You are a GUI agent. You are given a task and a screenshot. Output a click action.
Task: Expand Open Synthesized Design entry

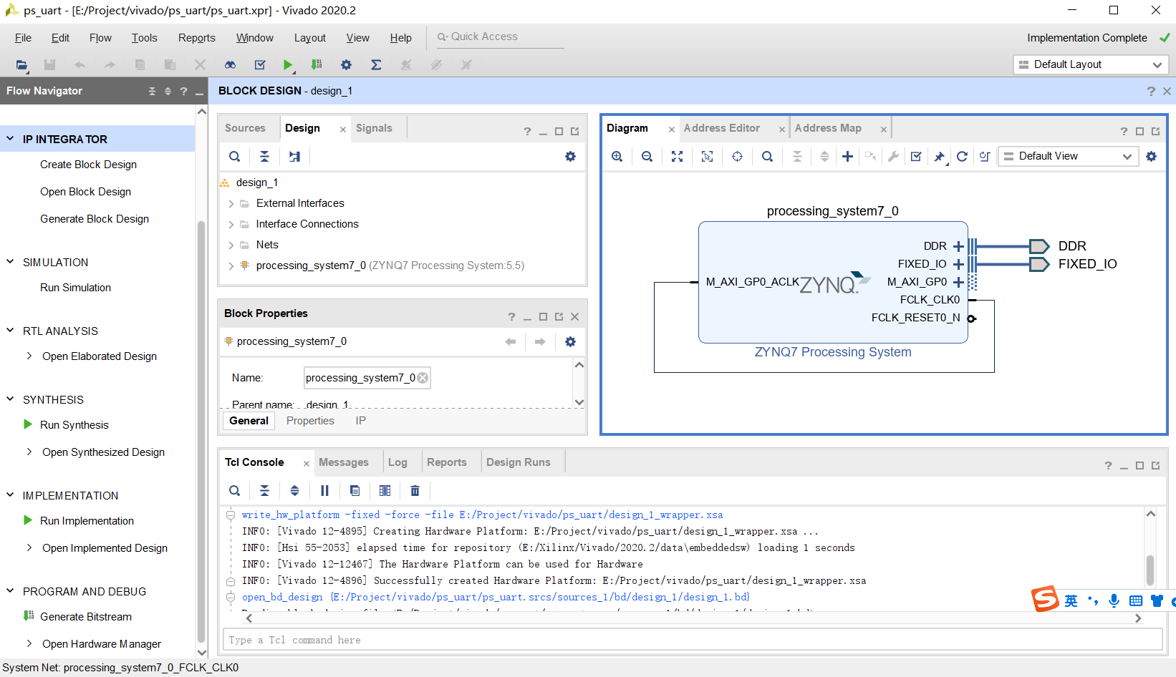coord(29,452)
